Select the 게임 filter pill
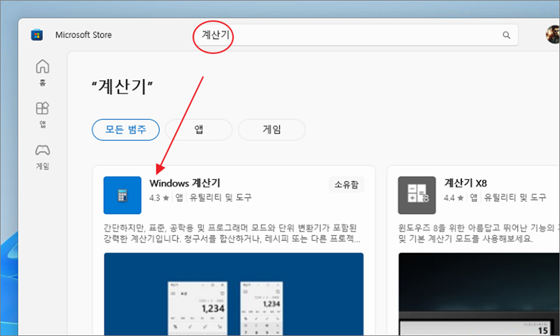 pos(271,130)
